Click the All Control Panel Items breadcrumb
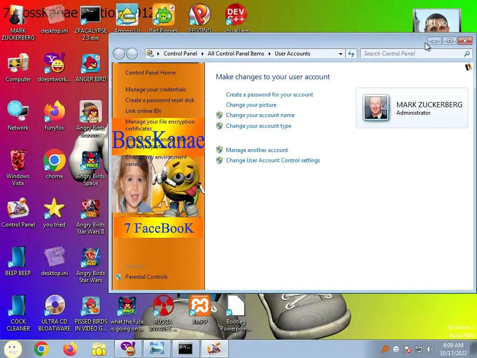 click(x=236, y=54)
